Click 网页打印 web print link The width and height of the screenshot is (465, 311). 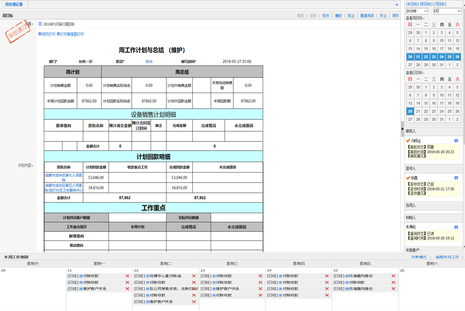tap(48, 34)
